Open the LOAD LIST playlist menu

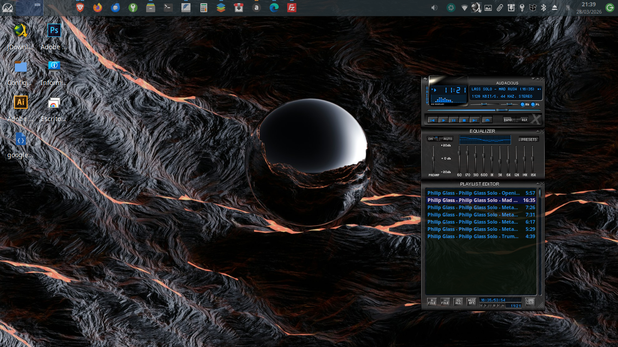(529, 302)
